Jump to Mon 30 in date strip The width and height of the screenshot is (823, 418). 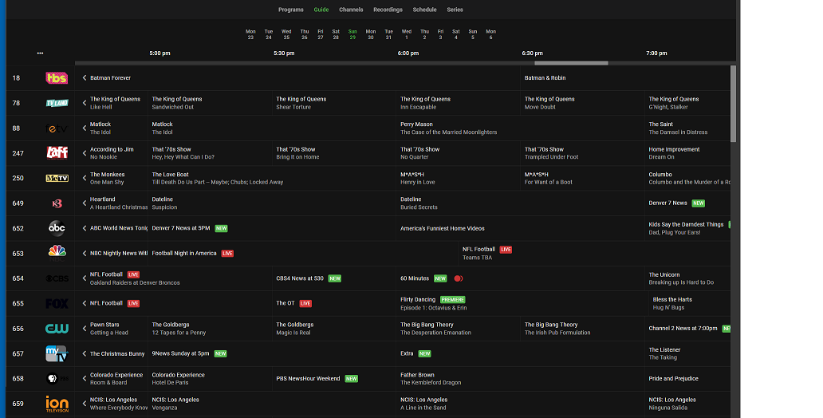(x=370, y=34)
